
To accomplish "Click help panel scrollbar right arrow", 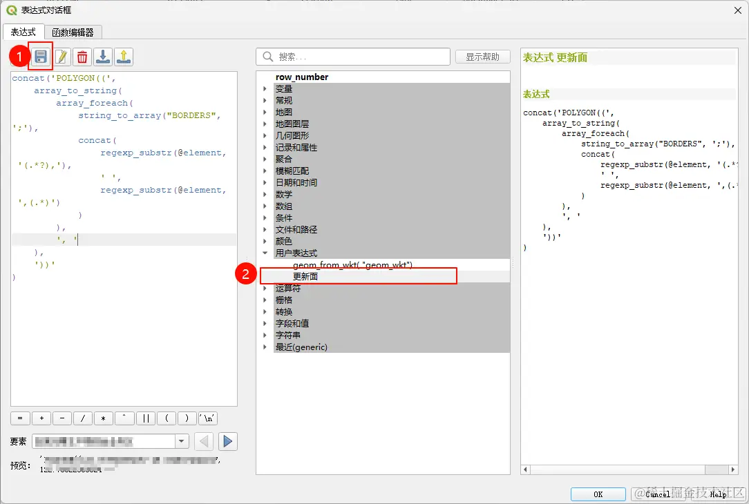I will (732, 469).
